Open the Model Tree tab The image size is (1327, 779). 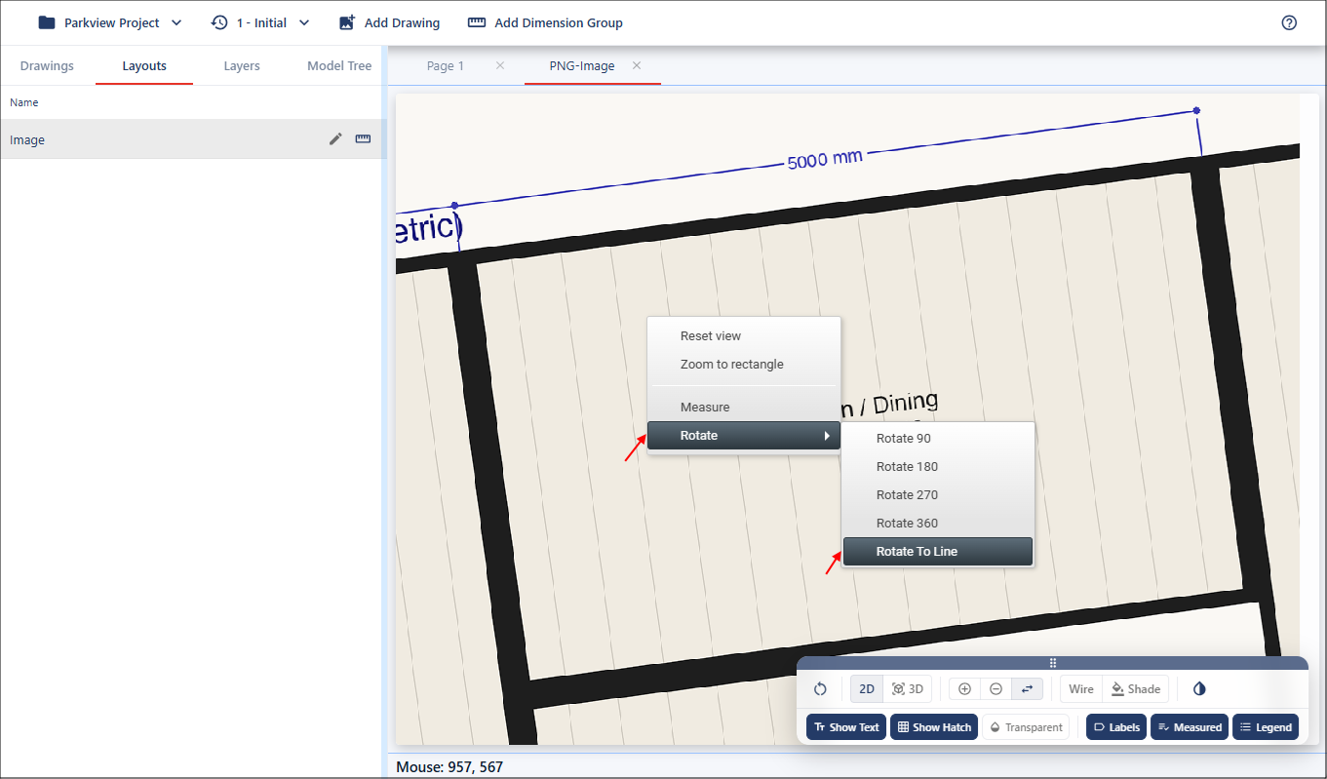coord(339,66)
